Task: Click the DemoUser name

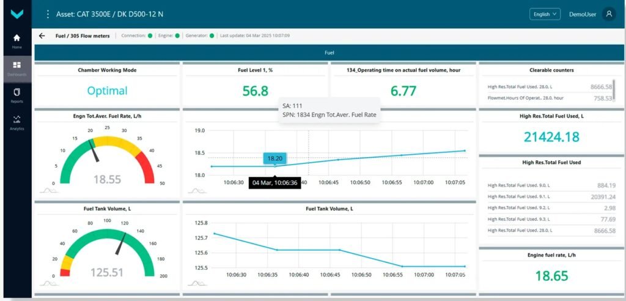Action: click(x=583, y=14)
